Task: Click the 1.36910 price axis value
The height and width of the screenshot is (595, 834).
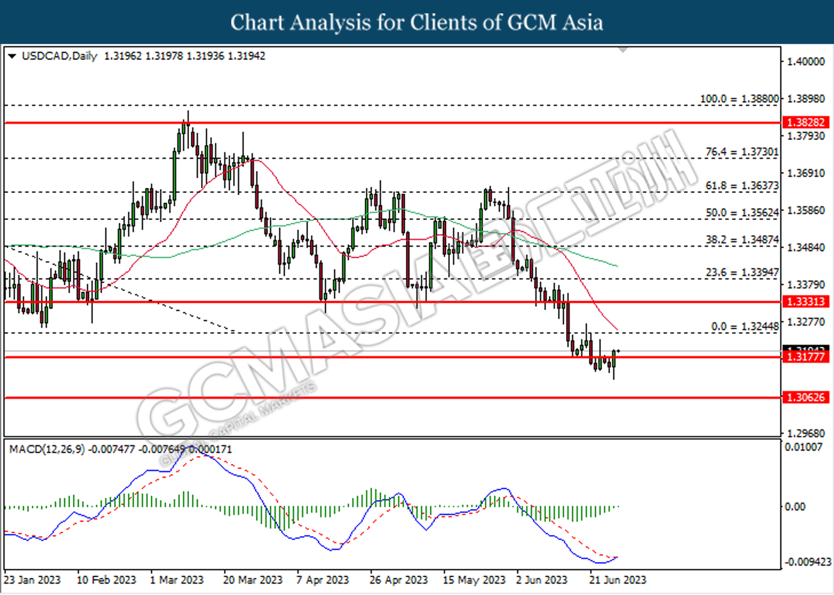Action: pos(806,173)
